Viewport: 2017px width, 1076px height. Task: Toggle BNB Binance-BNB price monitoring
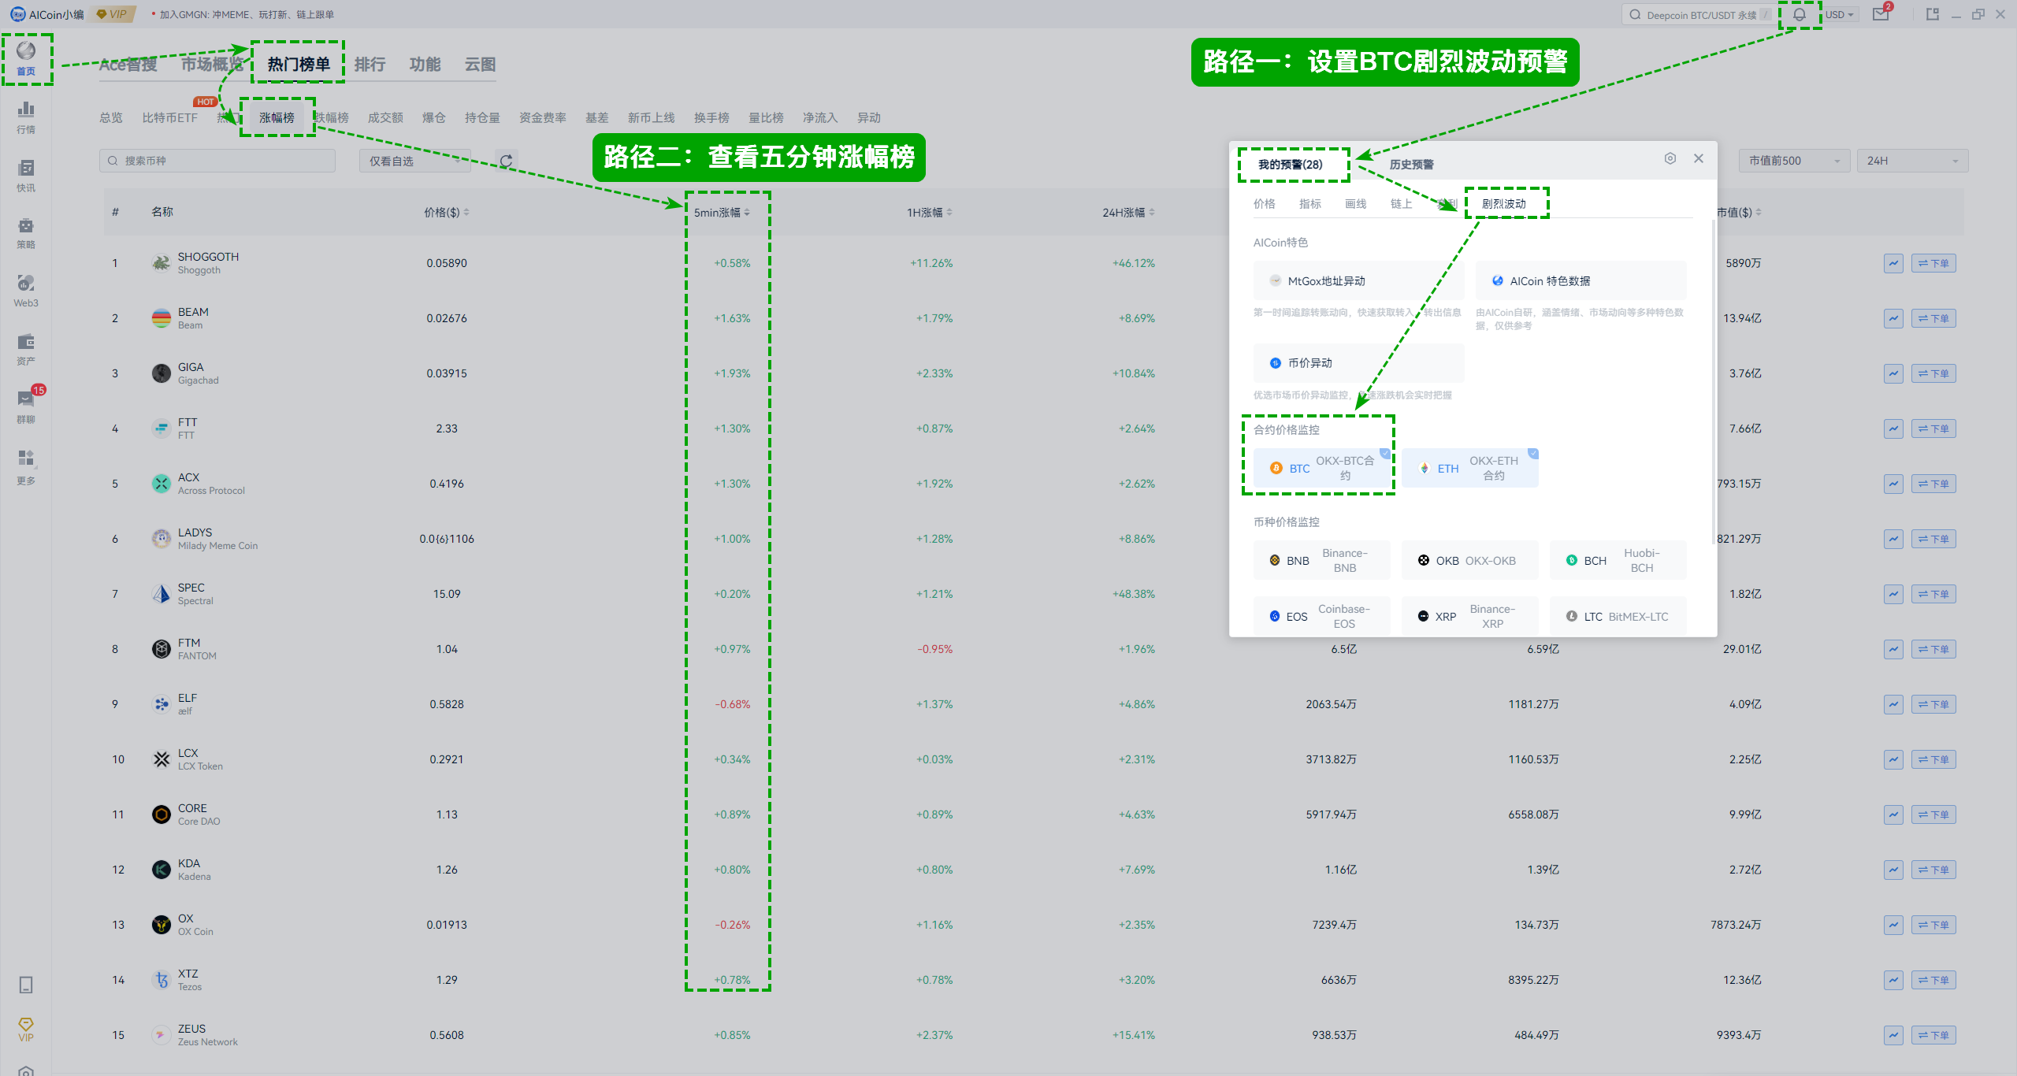(1321, 560)
